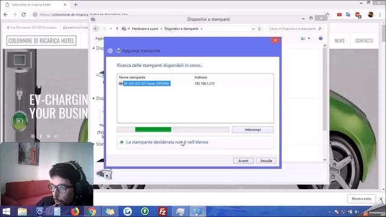Click the Indirizzo column header
This screenshot has width=386, height=217.
[201, 77]
